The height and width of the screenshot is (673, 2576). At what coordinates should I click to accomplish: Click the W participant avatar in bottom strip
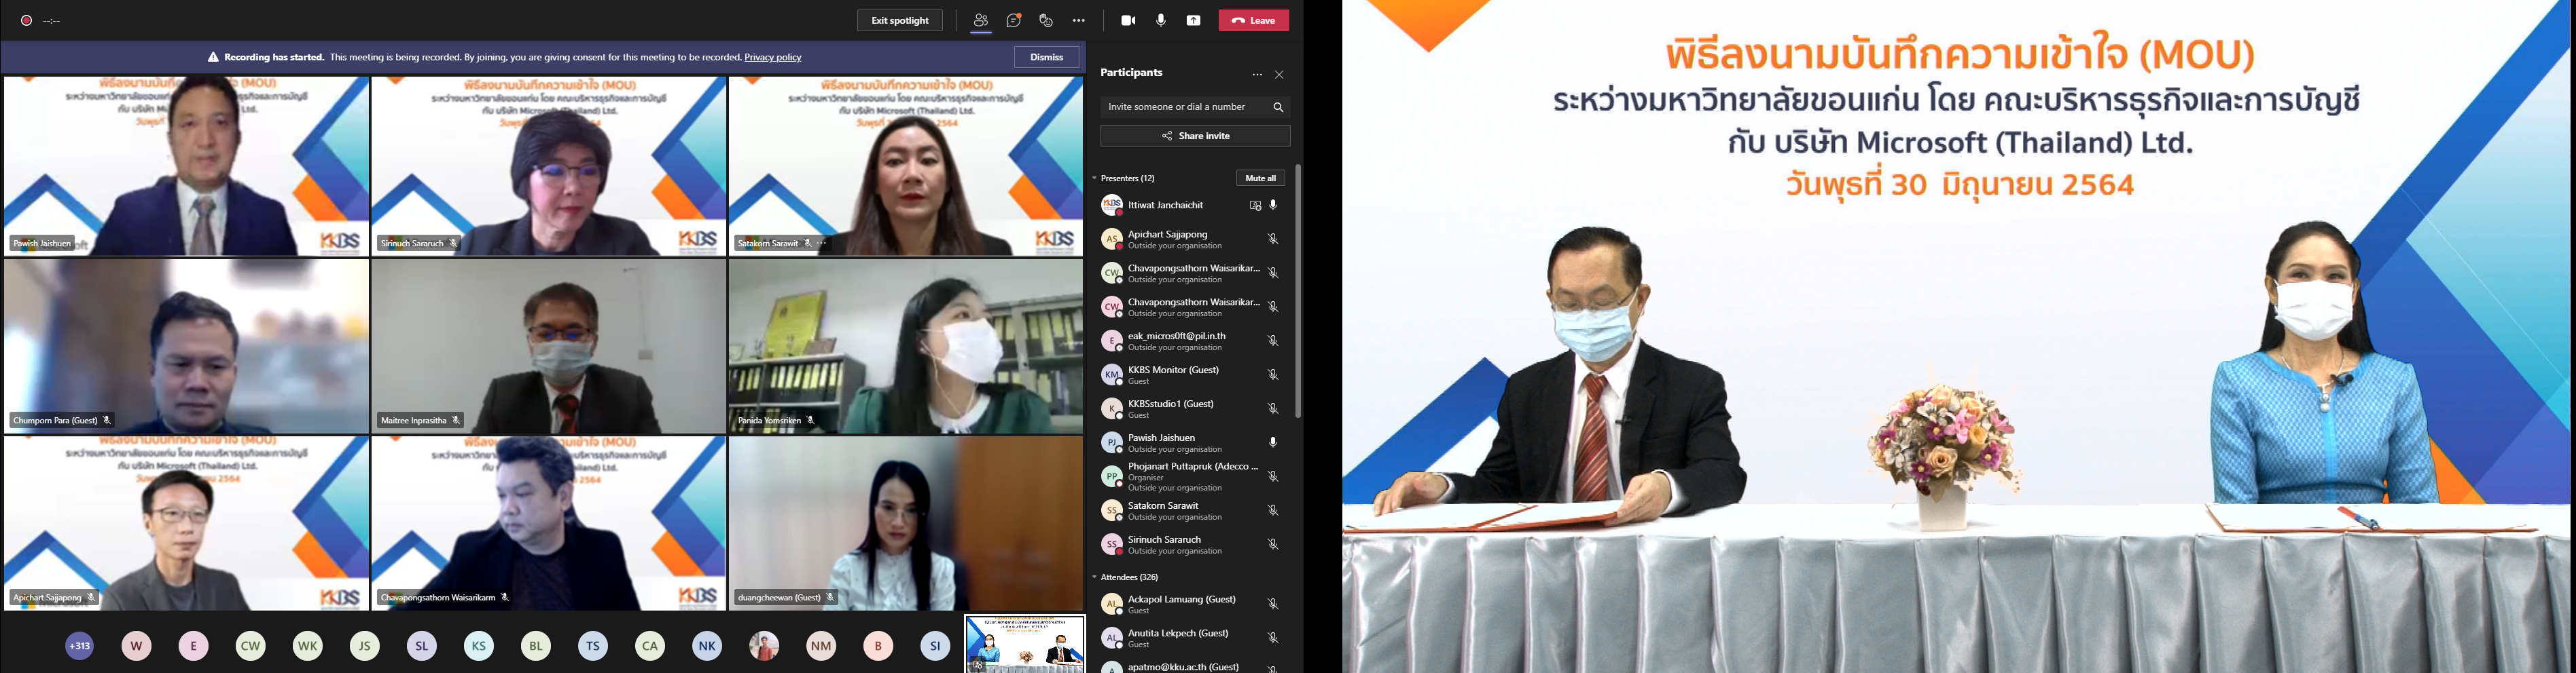pos(137,646)
